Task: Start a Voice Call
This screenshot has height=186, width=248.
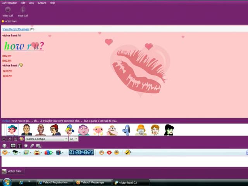Action: click(23, 11)
